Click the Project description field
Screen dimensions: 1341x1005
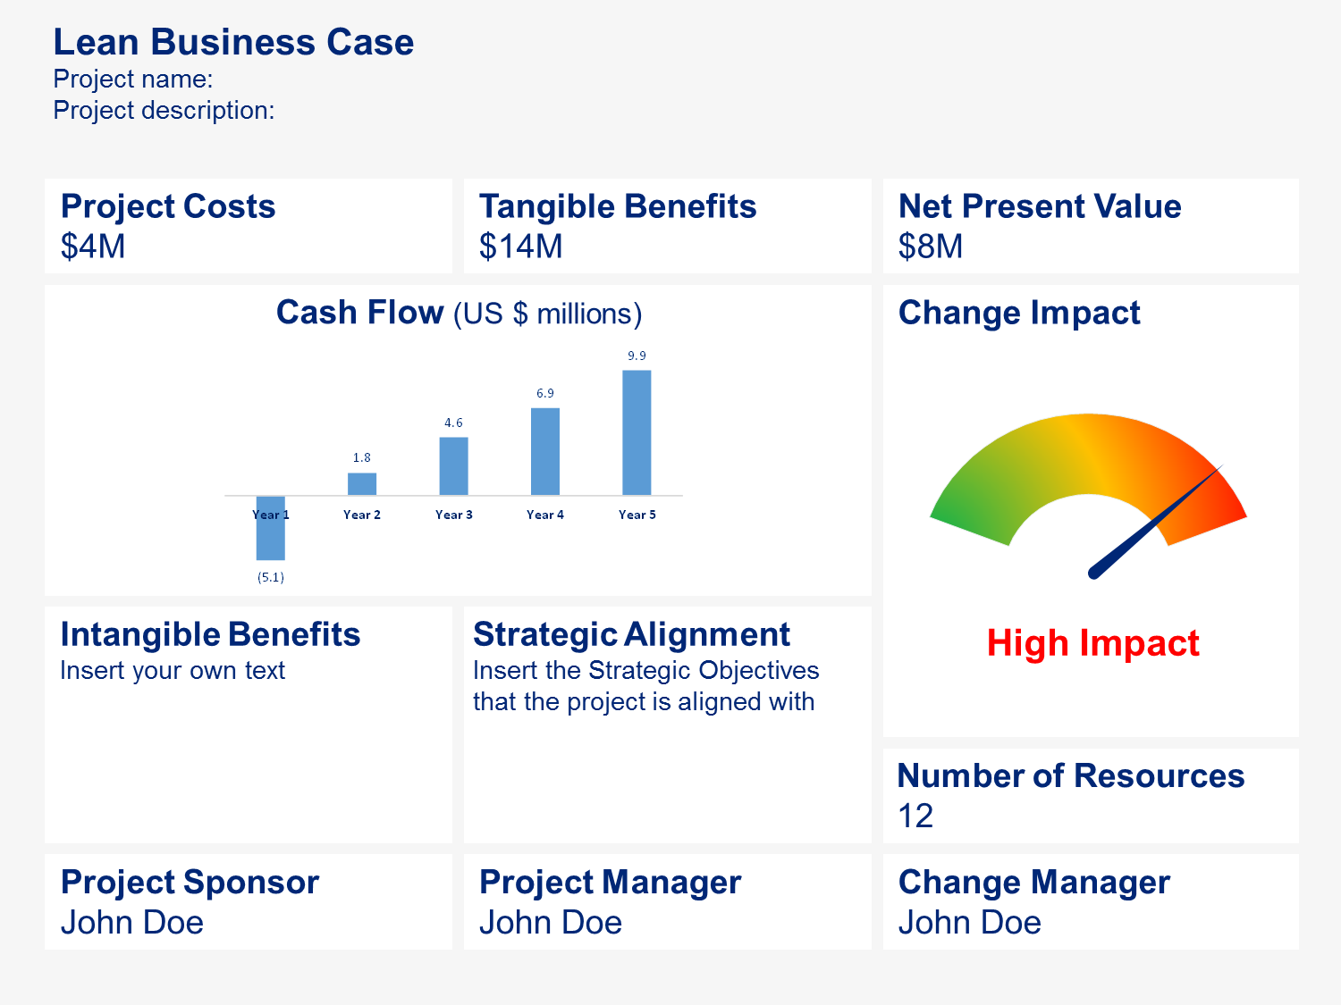point(164,111)
